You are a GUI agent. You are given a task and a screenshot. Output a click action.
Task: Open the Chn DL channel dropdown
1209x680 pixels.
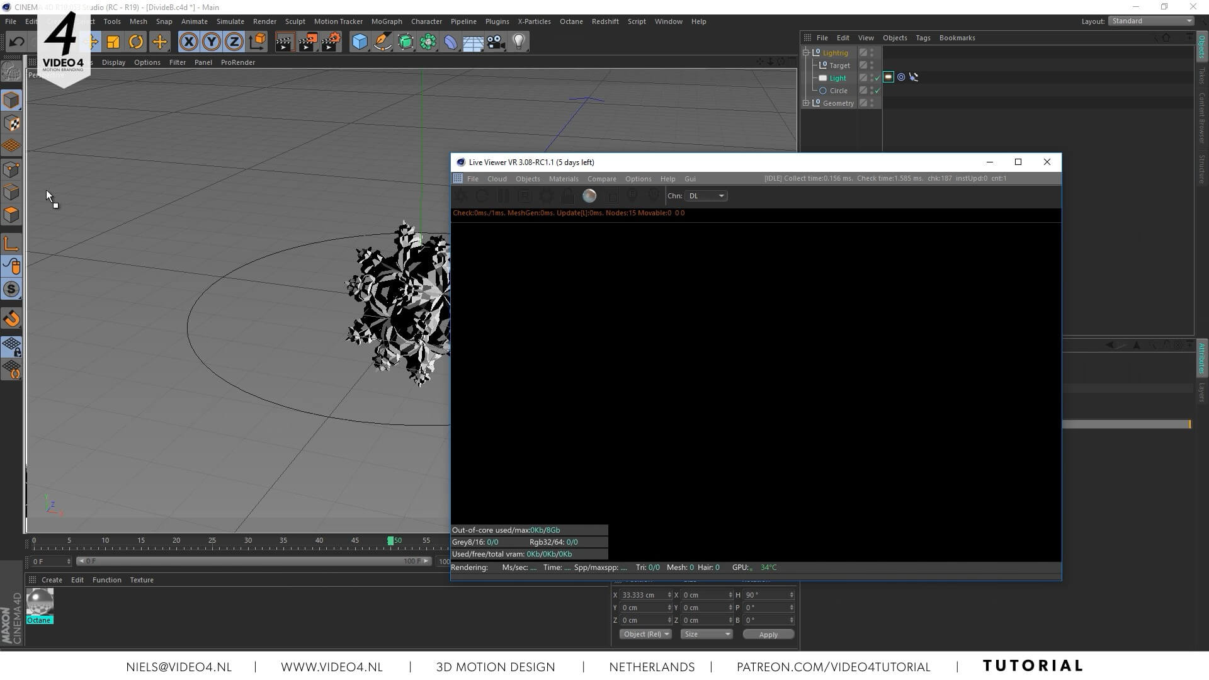click(706, 196)
